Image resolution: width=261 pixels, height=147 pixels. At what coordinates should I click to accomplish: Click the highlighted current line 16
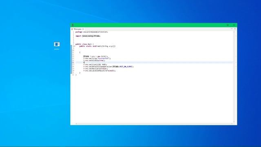(x=154, y=62)
